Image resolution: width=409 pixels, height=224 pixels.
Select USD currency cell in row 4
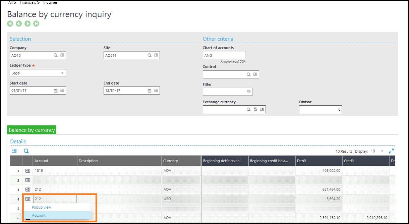(181, 199)
